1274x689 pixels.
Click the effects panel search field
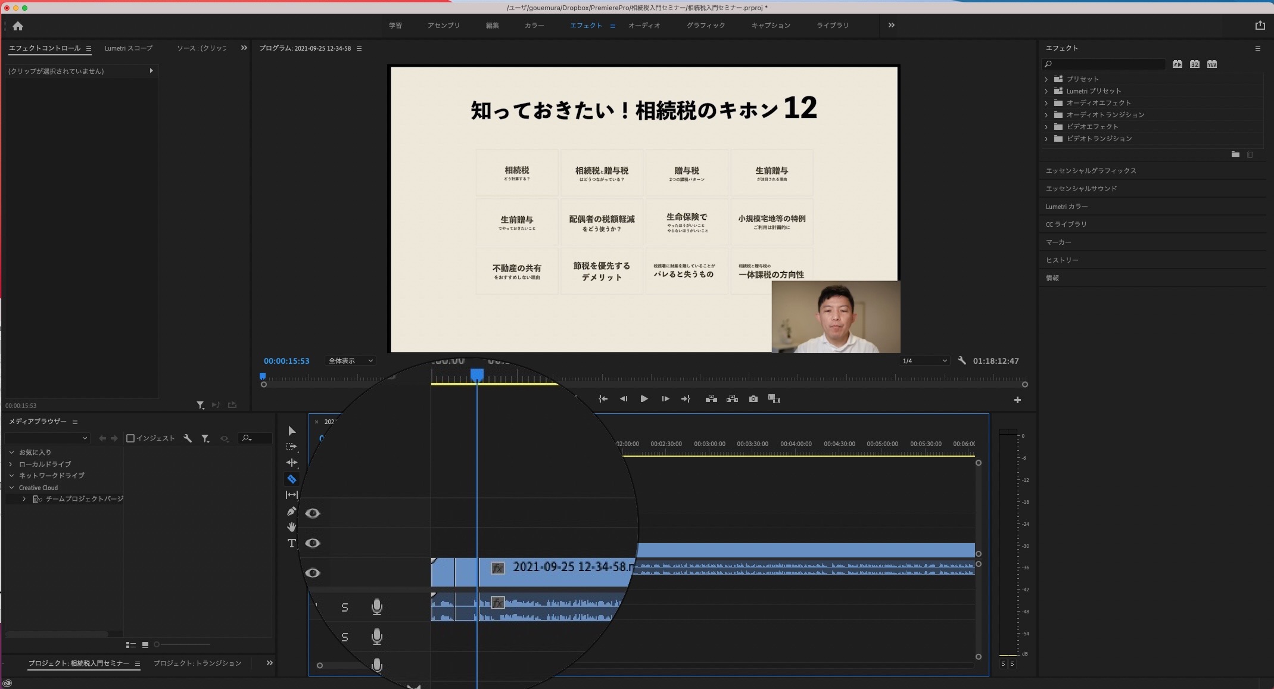tap(1104, 64)
